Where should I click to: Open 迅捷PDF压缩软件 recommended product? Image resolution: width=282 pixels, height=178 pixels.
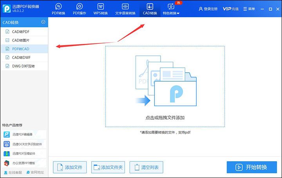click(x=24, y=154)
